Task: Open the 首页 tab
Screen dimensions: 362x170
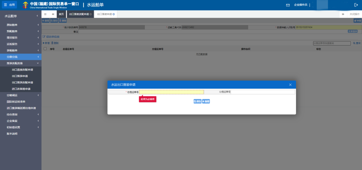Action: coord(61,14)
